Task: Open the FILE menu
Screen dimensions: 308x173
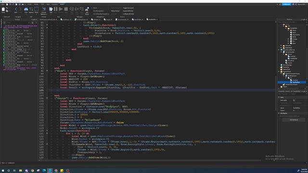Action: point(3,4)
